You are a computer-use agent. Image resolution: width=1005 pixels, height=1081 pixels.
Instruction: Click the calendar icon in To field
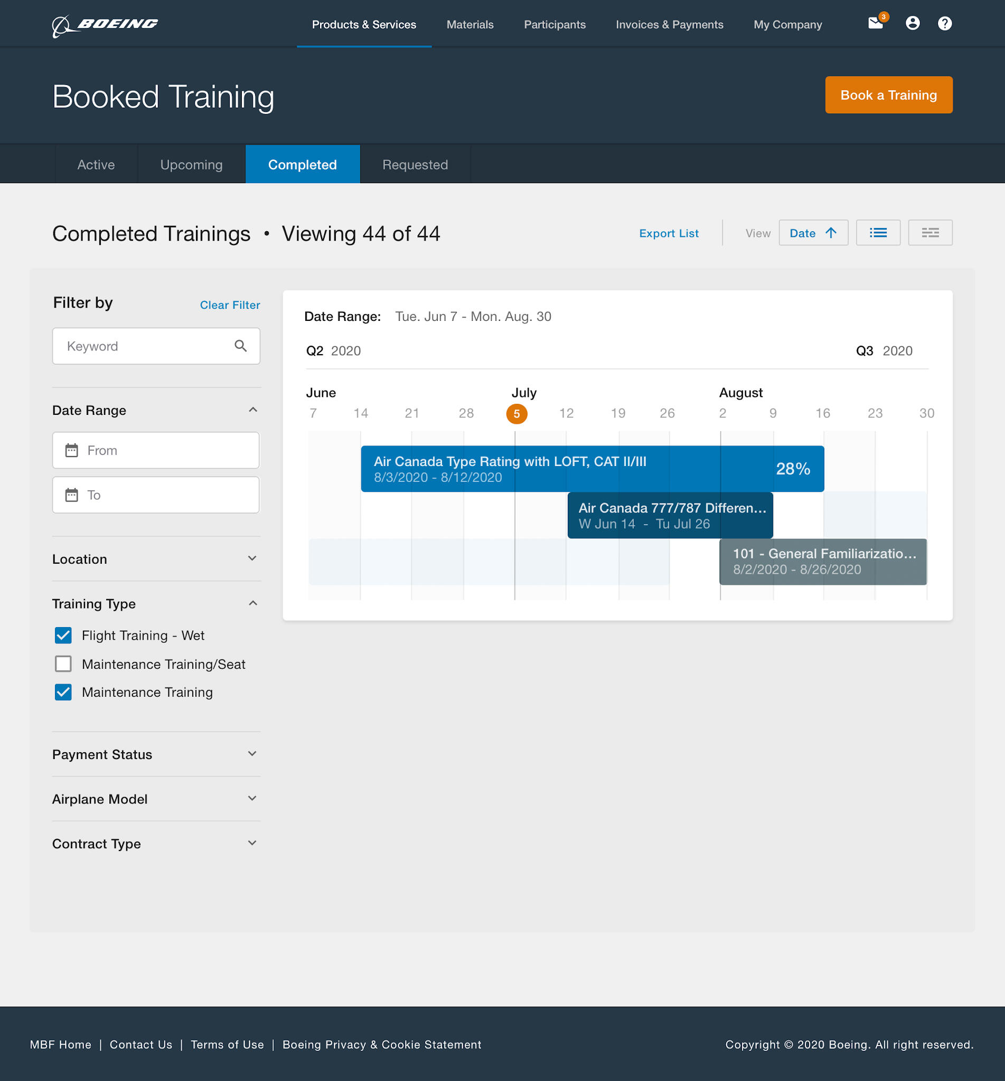(x=72, y=495)
